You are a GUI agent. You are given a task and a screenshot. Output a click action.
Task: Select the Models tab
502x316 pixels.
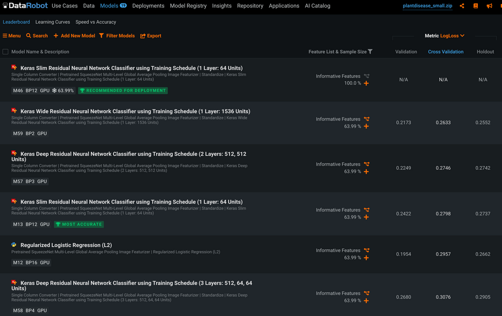[109, 6]
